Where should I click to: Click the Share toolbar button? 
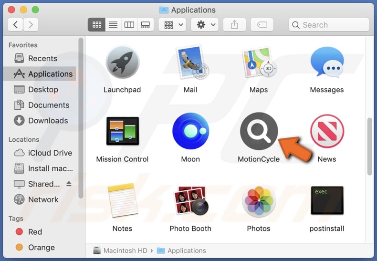tap(234, 24)
